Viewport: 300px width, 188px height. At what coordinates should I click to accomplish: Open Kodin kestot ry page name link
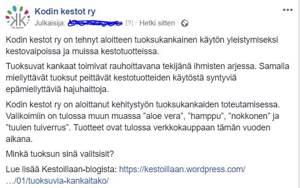[65, 12]
